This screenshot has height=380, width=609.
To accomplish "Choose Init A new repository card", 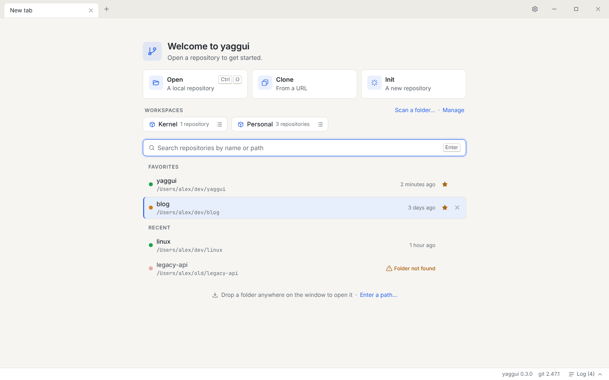I will pyautogui.click(x=413, y=84).
